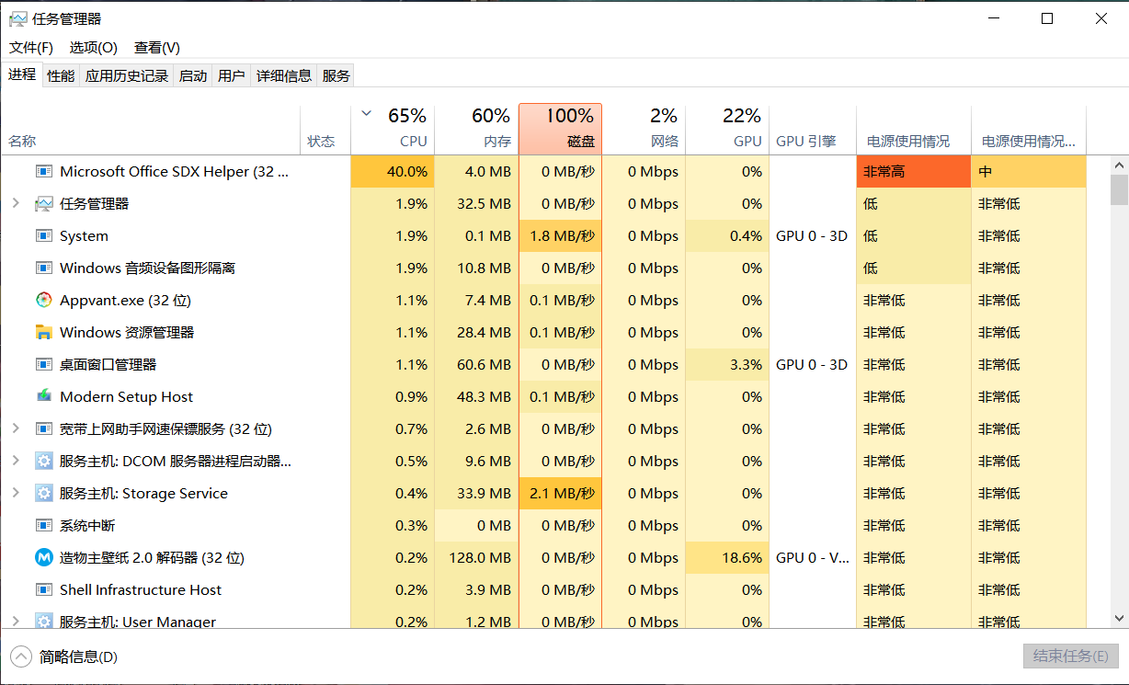The width and height of the screenshot is (1129, 685).
Task: Select the 进程 tab
Action: (x=22, y=74)
